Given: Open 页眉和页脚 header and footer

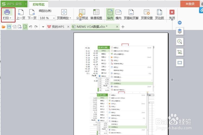Looking at the screenshot, I should (131, 14).
